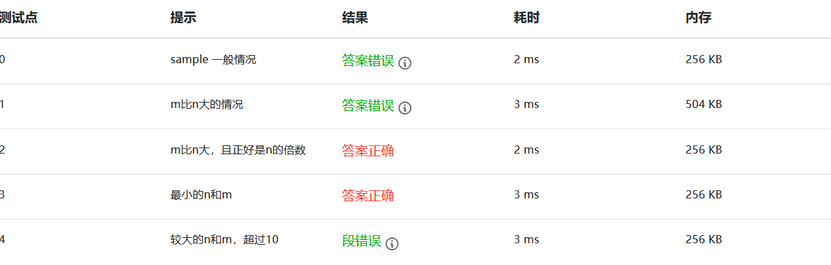The width and height of the screenshot is (831, 265).
Task: Click info icon beside test point 0 result
Action: 405,63
